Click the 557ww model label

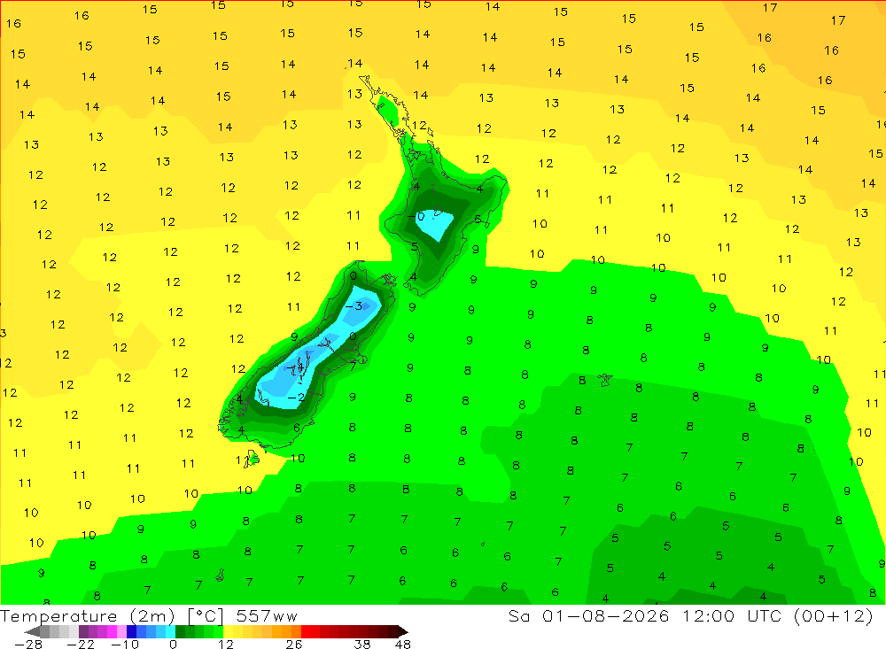point(267,616)
